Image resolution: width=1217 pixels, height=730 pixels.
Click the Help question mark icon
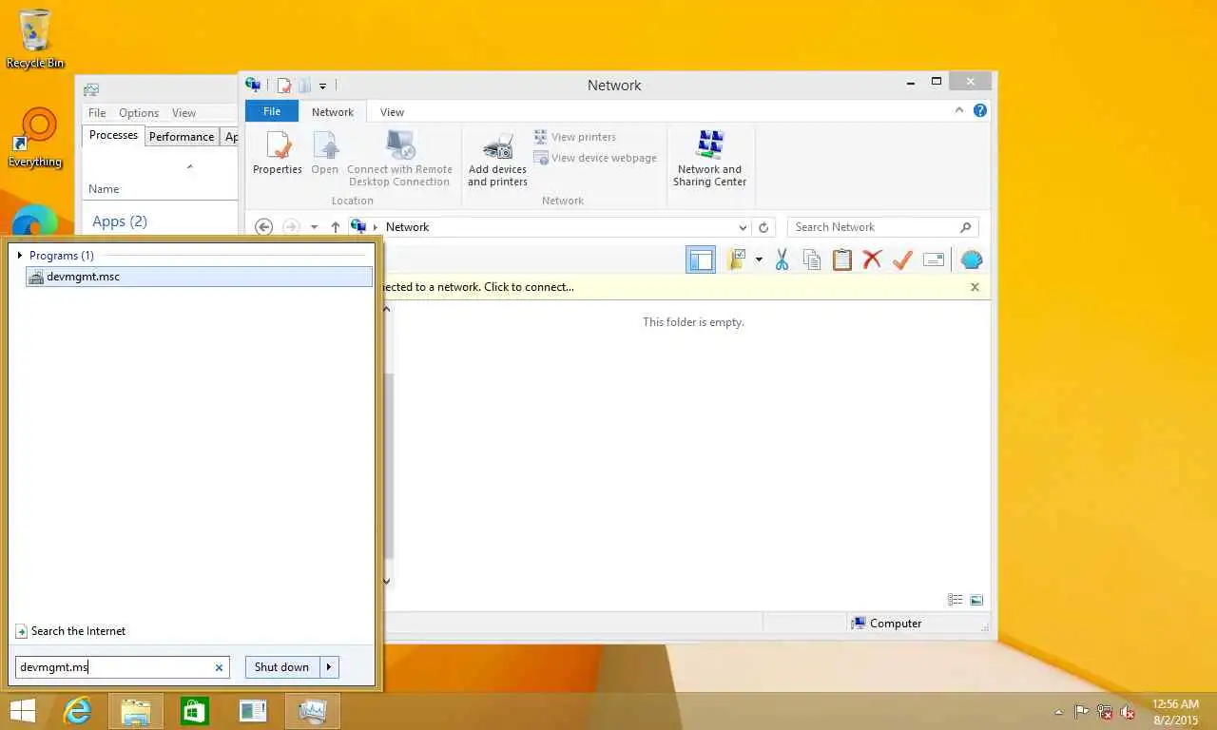click(980, 110)
